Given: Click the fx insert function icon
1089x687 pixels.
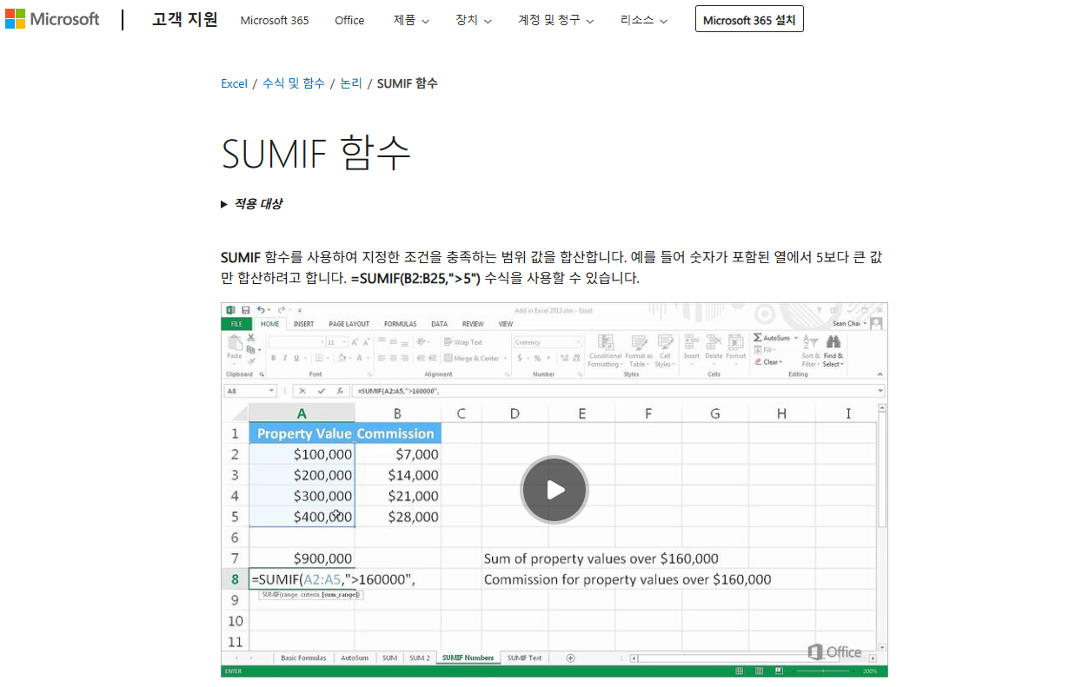Looking at the screenshot, I should tap(341, 391).
